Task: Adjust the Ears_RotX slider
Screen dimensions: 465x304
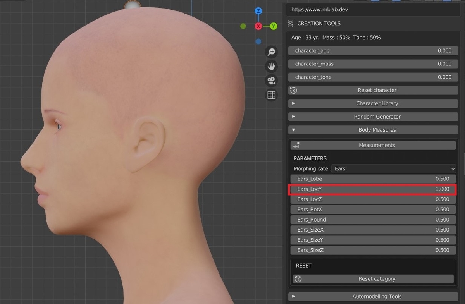Action: 373,210
